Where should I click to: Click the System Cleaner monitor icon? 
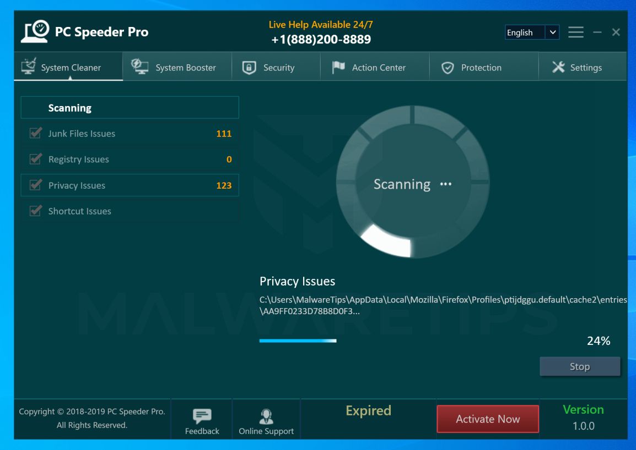pyautogui.click(x=29, y=66)
